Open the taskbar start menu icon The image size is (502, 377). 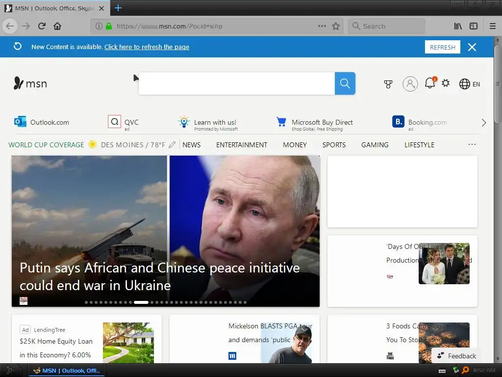tap(10, 371)
